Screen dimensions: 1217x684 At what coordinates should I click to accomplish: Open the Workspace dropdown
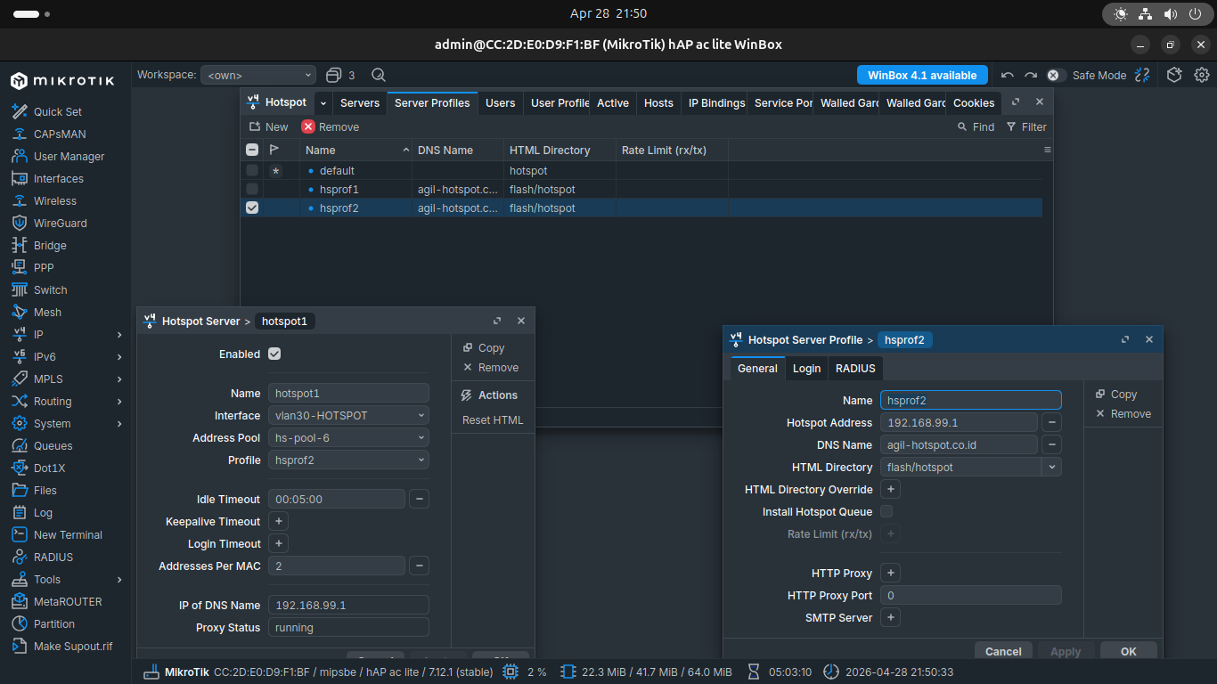click(x=258, y=76)
